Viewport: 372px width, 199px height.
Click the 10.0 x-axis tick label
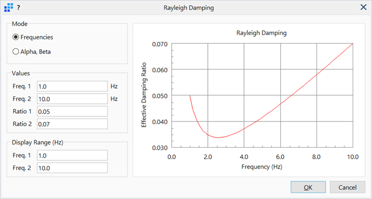pyautogui.click(x=353, y=157)
